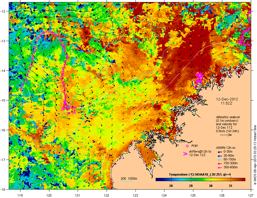Click the '-16' latitude axis label
The height and width of the screenshot is (198, 257).
pyautogui.click(x=3, y=130)
